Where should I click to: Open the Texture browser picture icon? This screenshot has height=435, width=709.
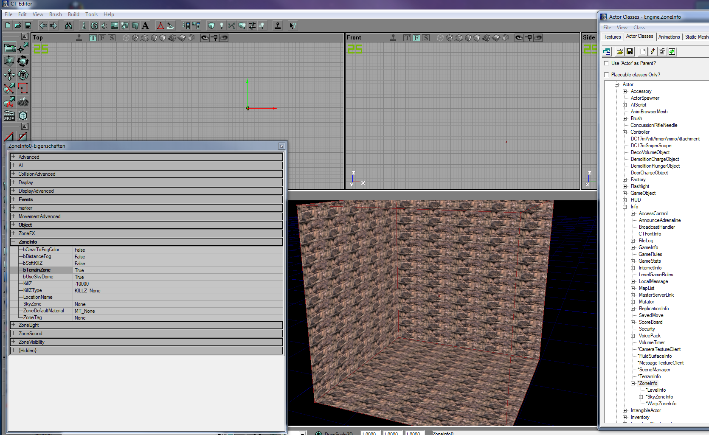click(114, 26)
